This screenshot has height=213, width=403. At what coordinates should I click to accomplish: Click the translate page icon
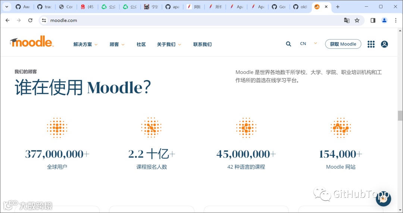(x=347, y=20)
